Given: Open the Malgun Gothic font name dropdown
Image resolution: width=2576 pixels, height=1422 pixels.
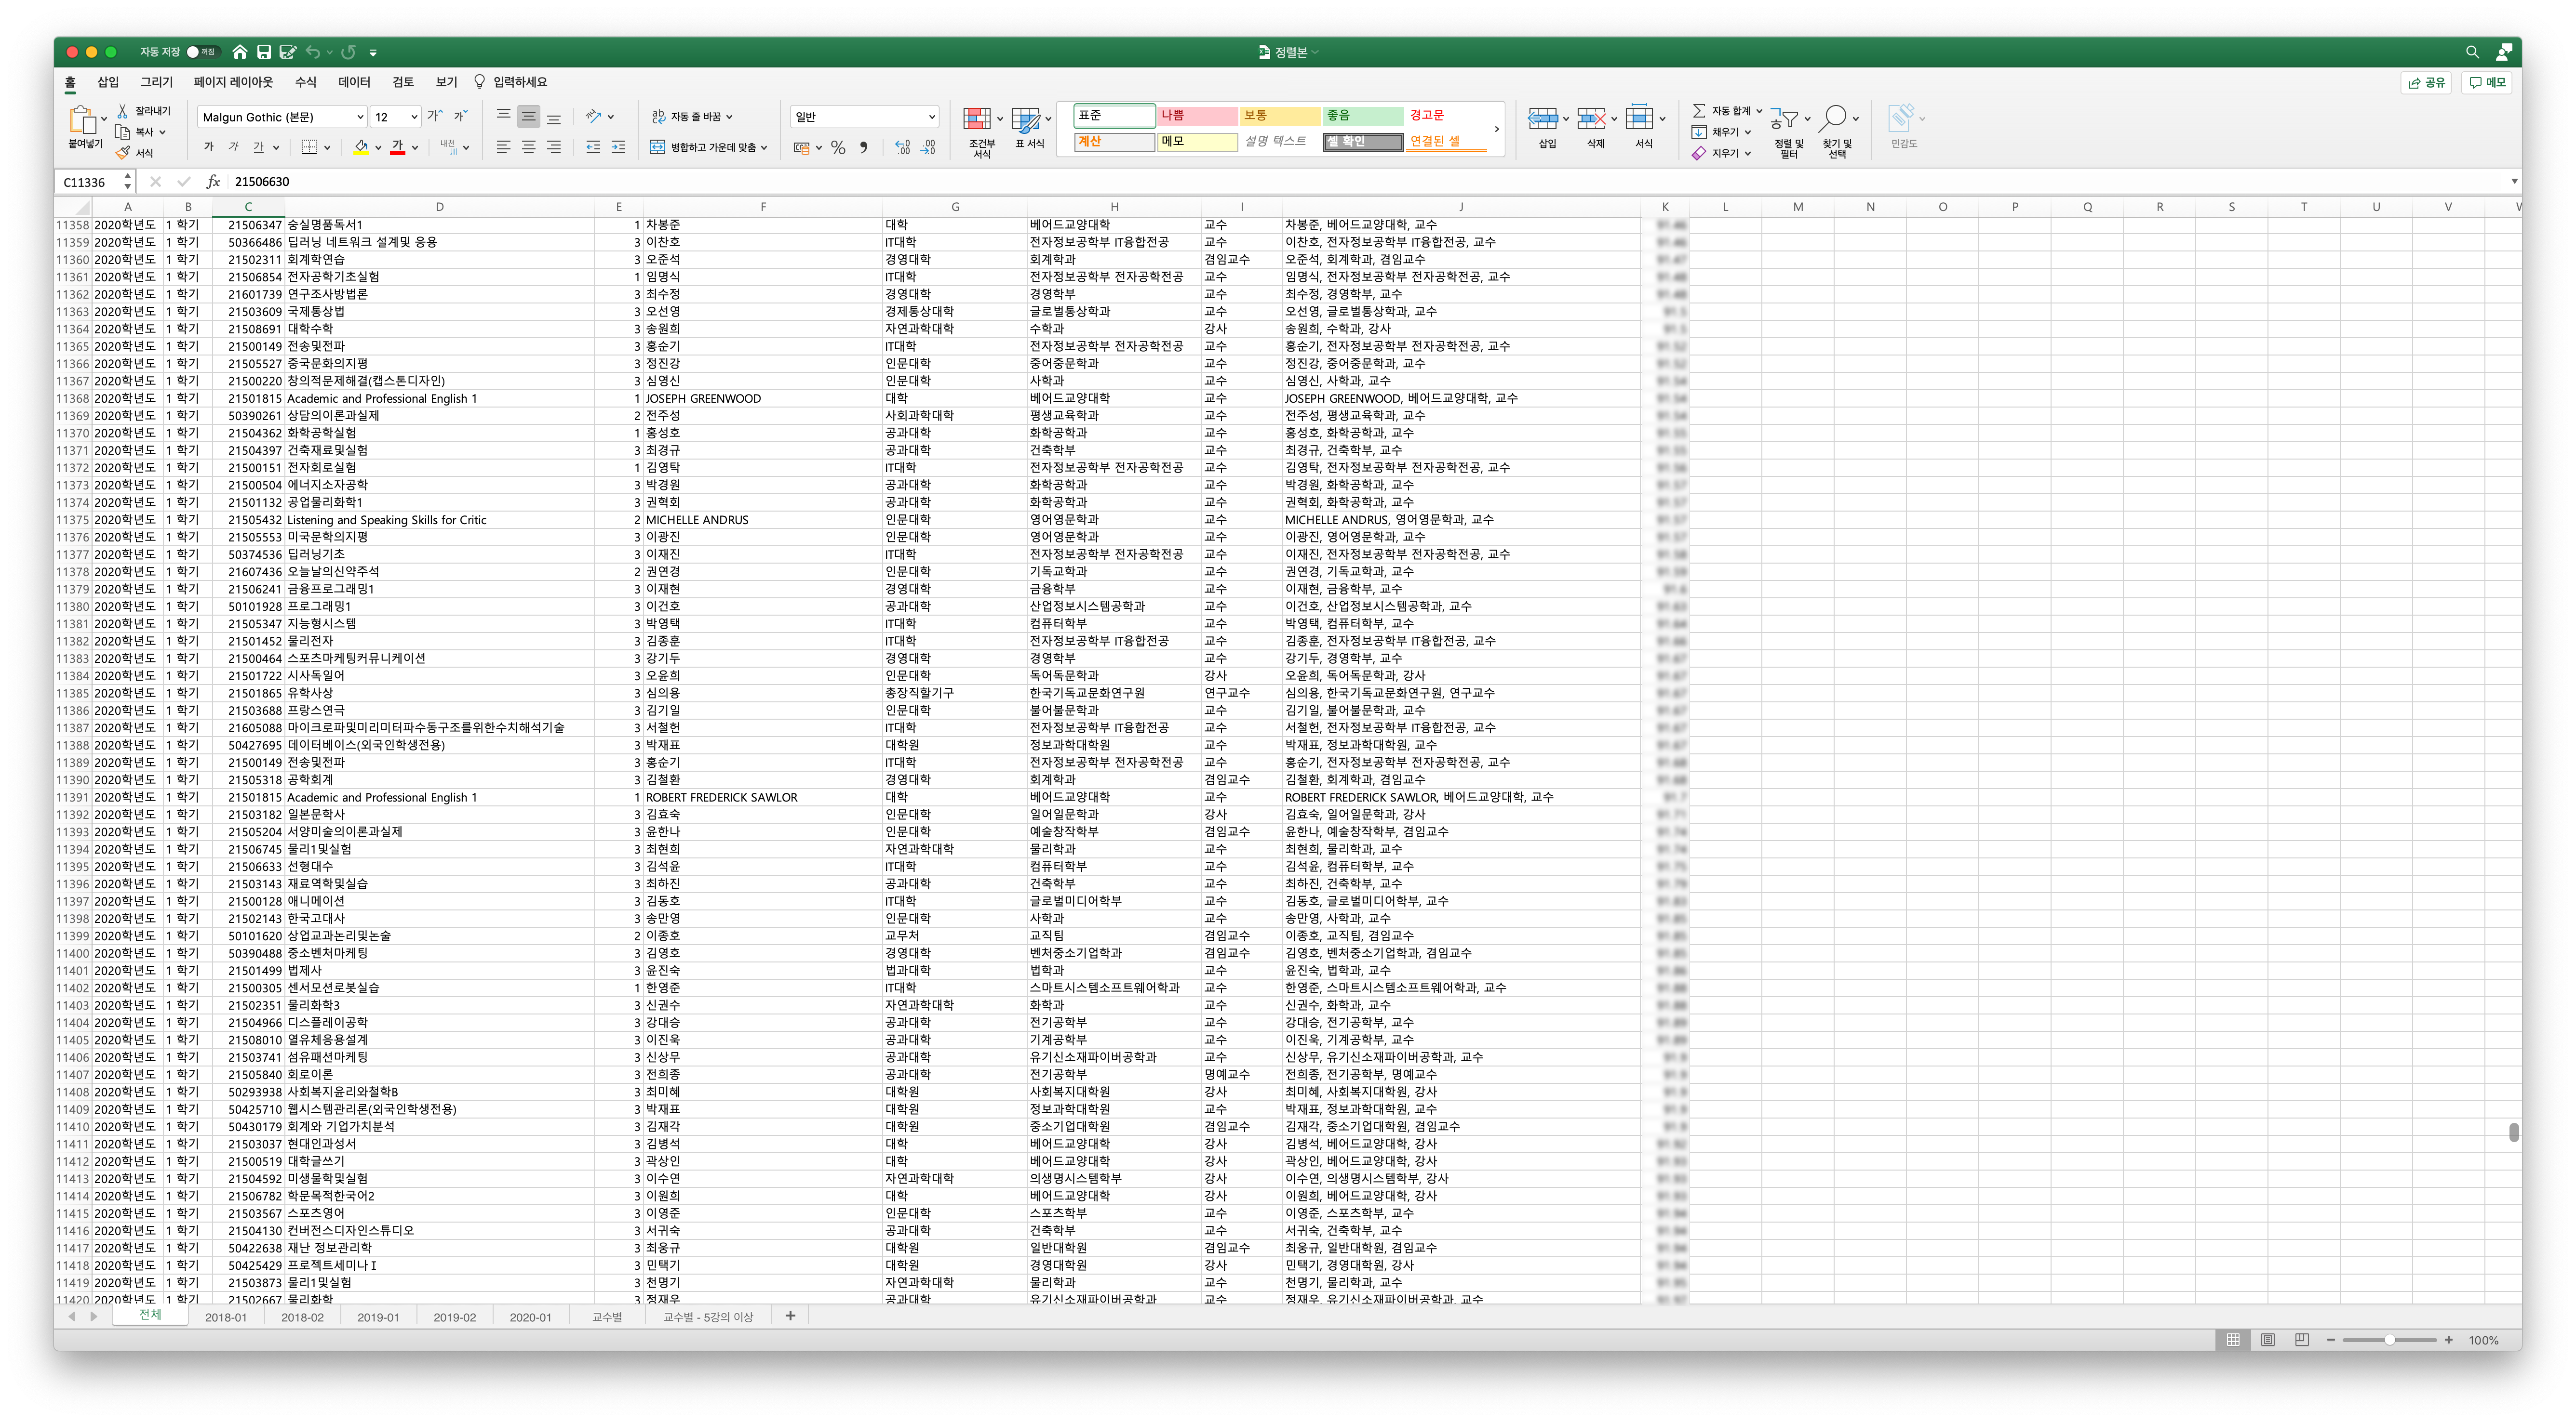Looking at the screenshot, I should click(x=360, y=118).
